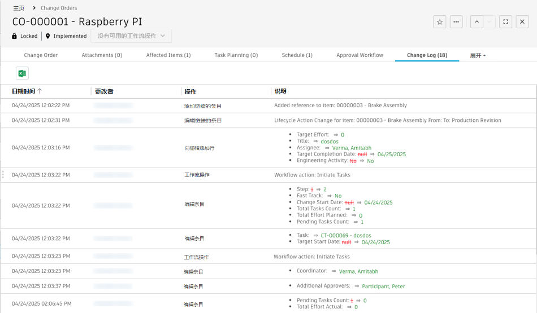Viewport: 537px width, 313px height.
Task: Click 'Assignee: Verma, Amitabh' value
Action: pos(352,148)
